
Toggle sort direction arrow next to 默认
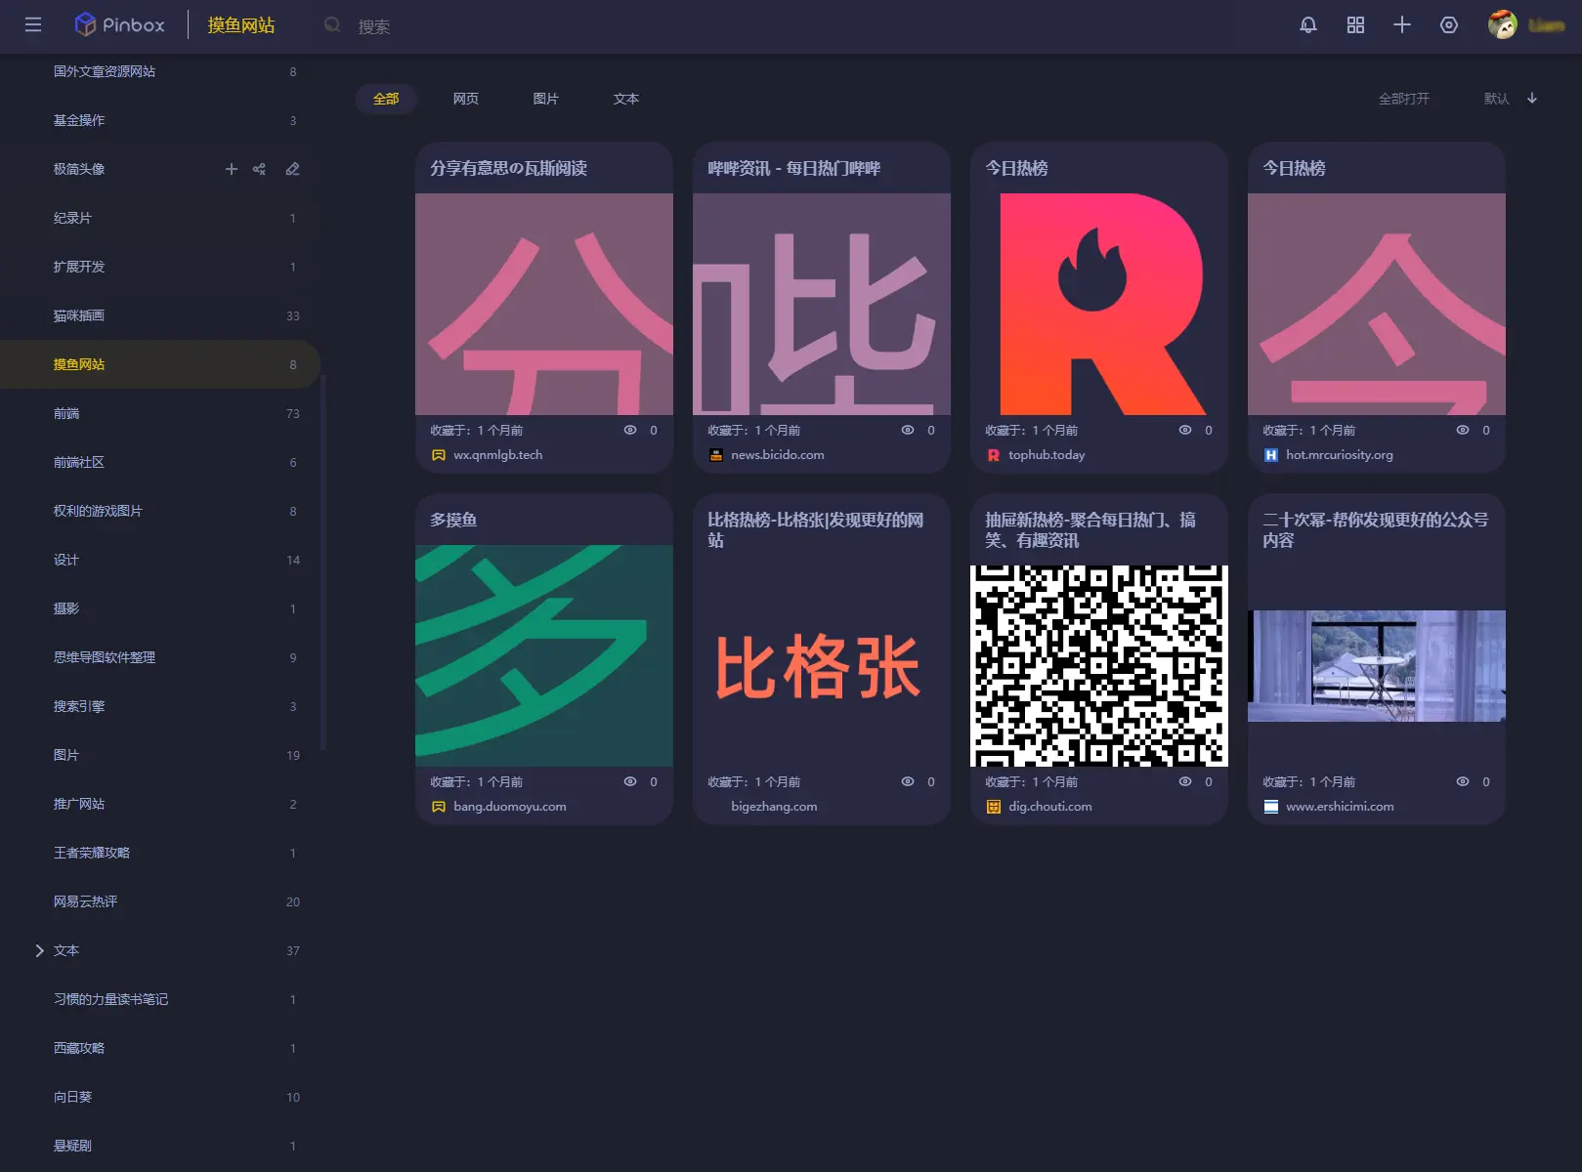pyautogui.click(x=1532, y=99)
